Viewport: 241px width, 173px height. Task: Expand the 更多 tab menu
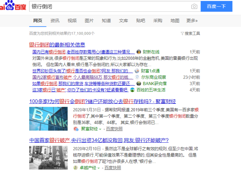[192, 21]
